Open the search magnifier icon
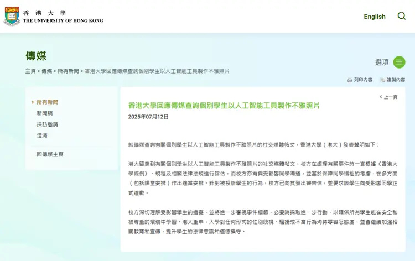Viewport: 415px width, 261px height. pyautogui.click(x=402, y=16)
